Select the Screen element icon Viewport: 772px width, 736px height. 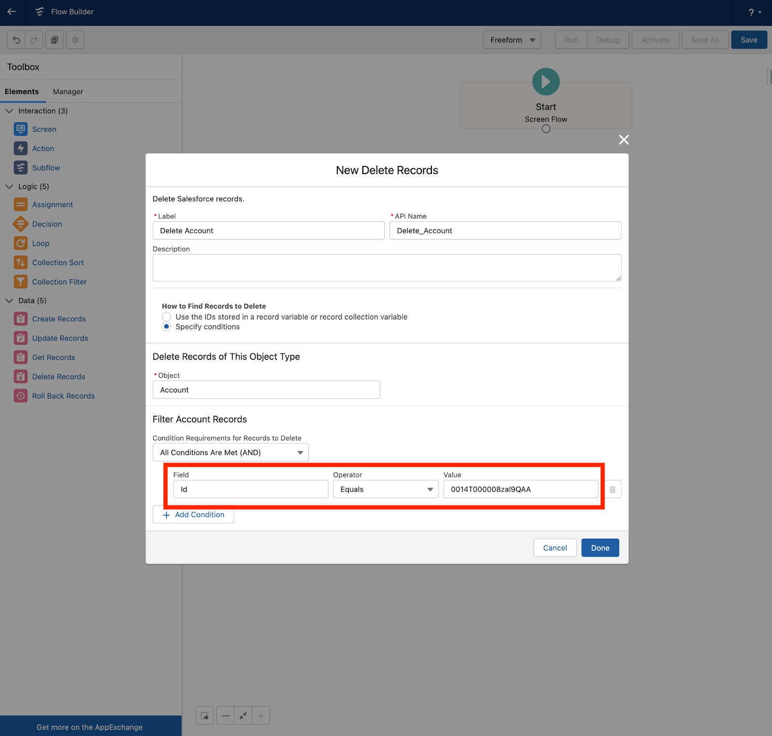coord(21,129)
